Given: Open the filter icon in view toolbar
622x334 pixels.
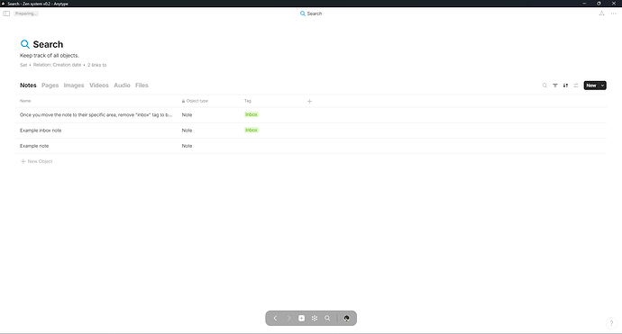Looking at the screenshot, I should click(555, 86).
